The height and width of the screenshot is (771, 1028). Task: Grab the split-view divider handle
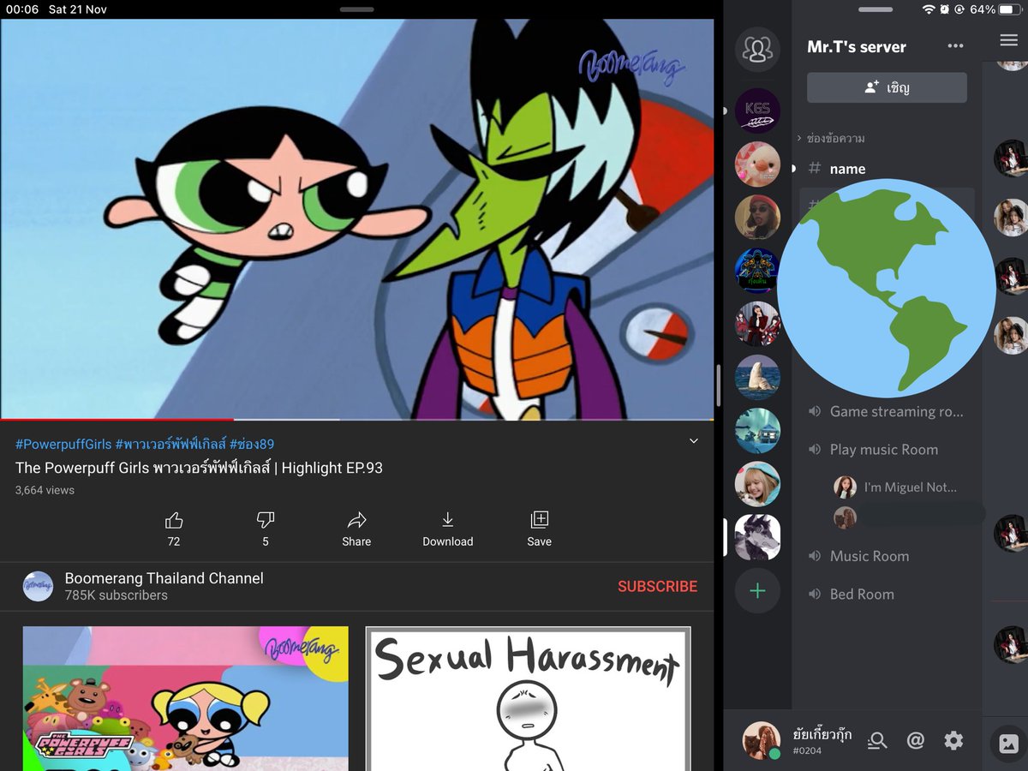point(718,385)
